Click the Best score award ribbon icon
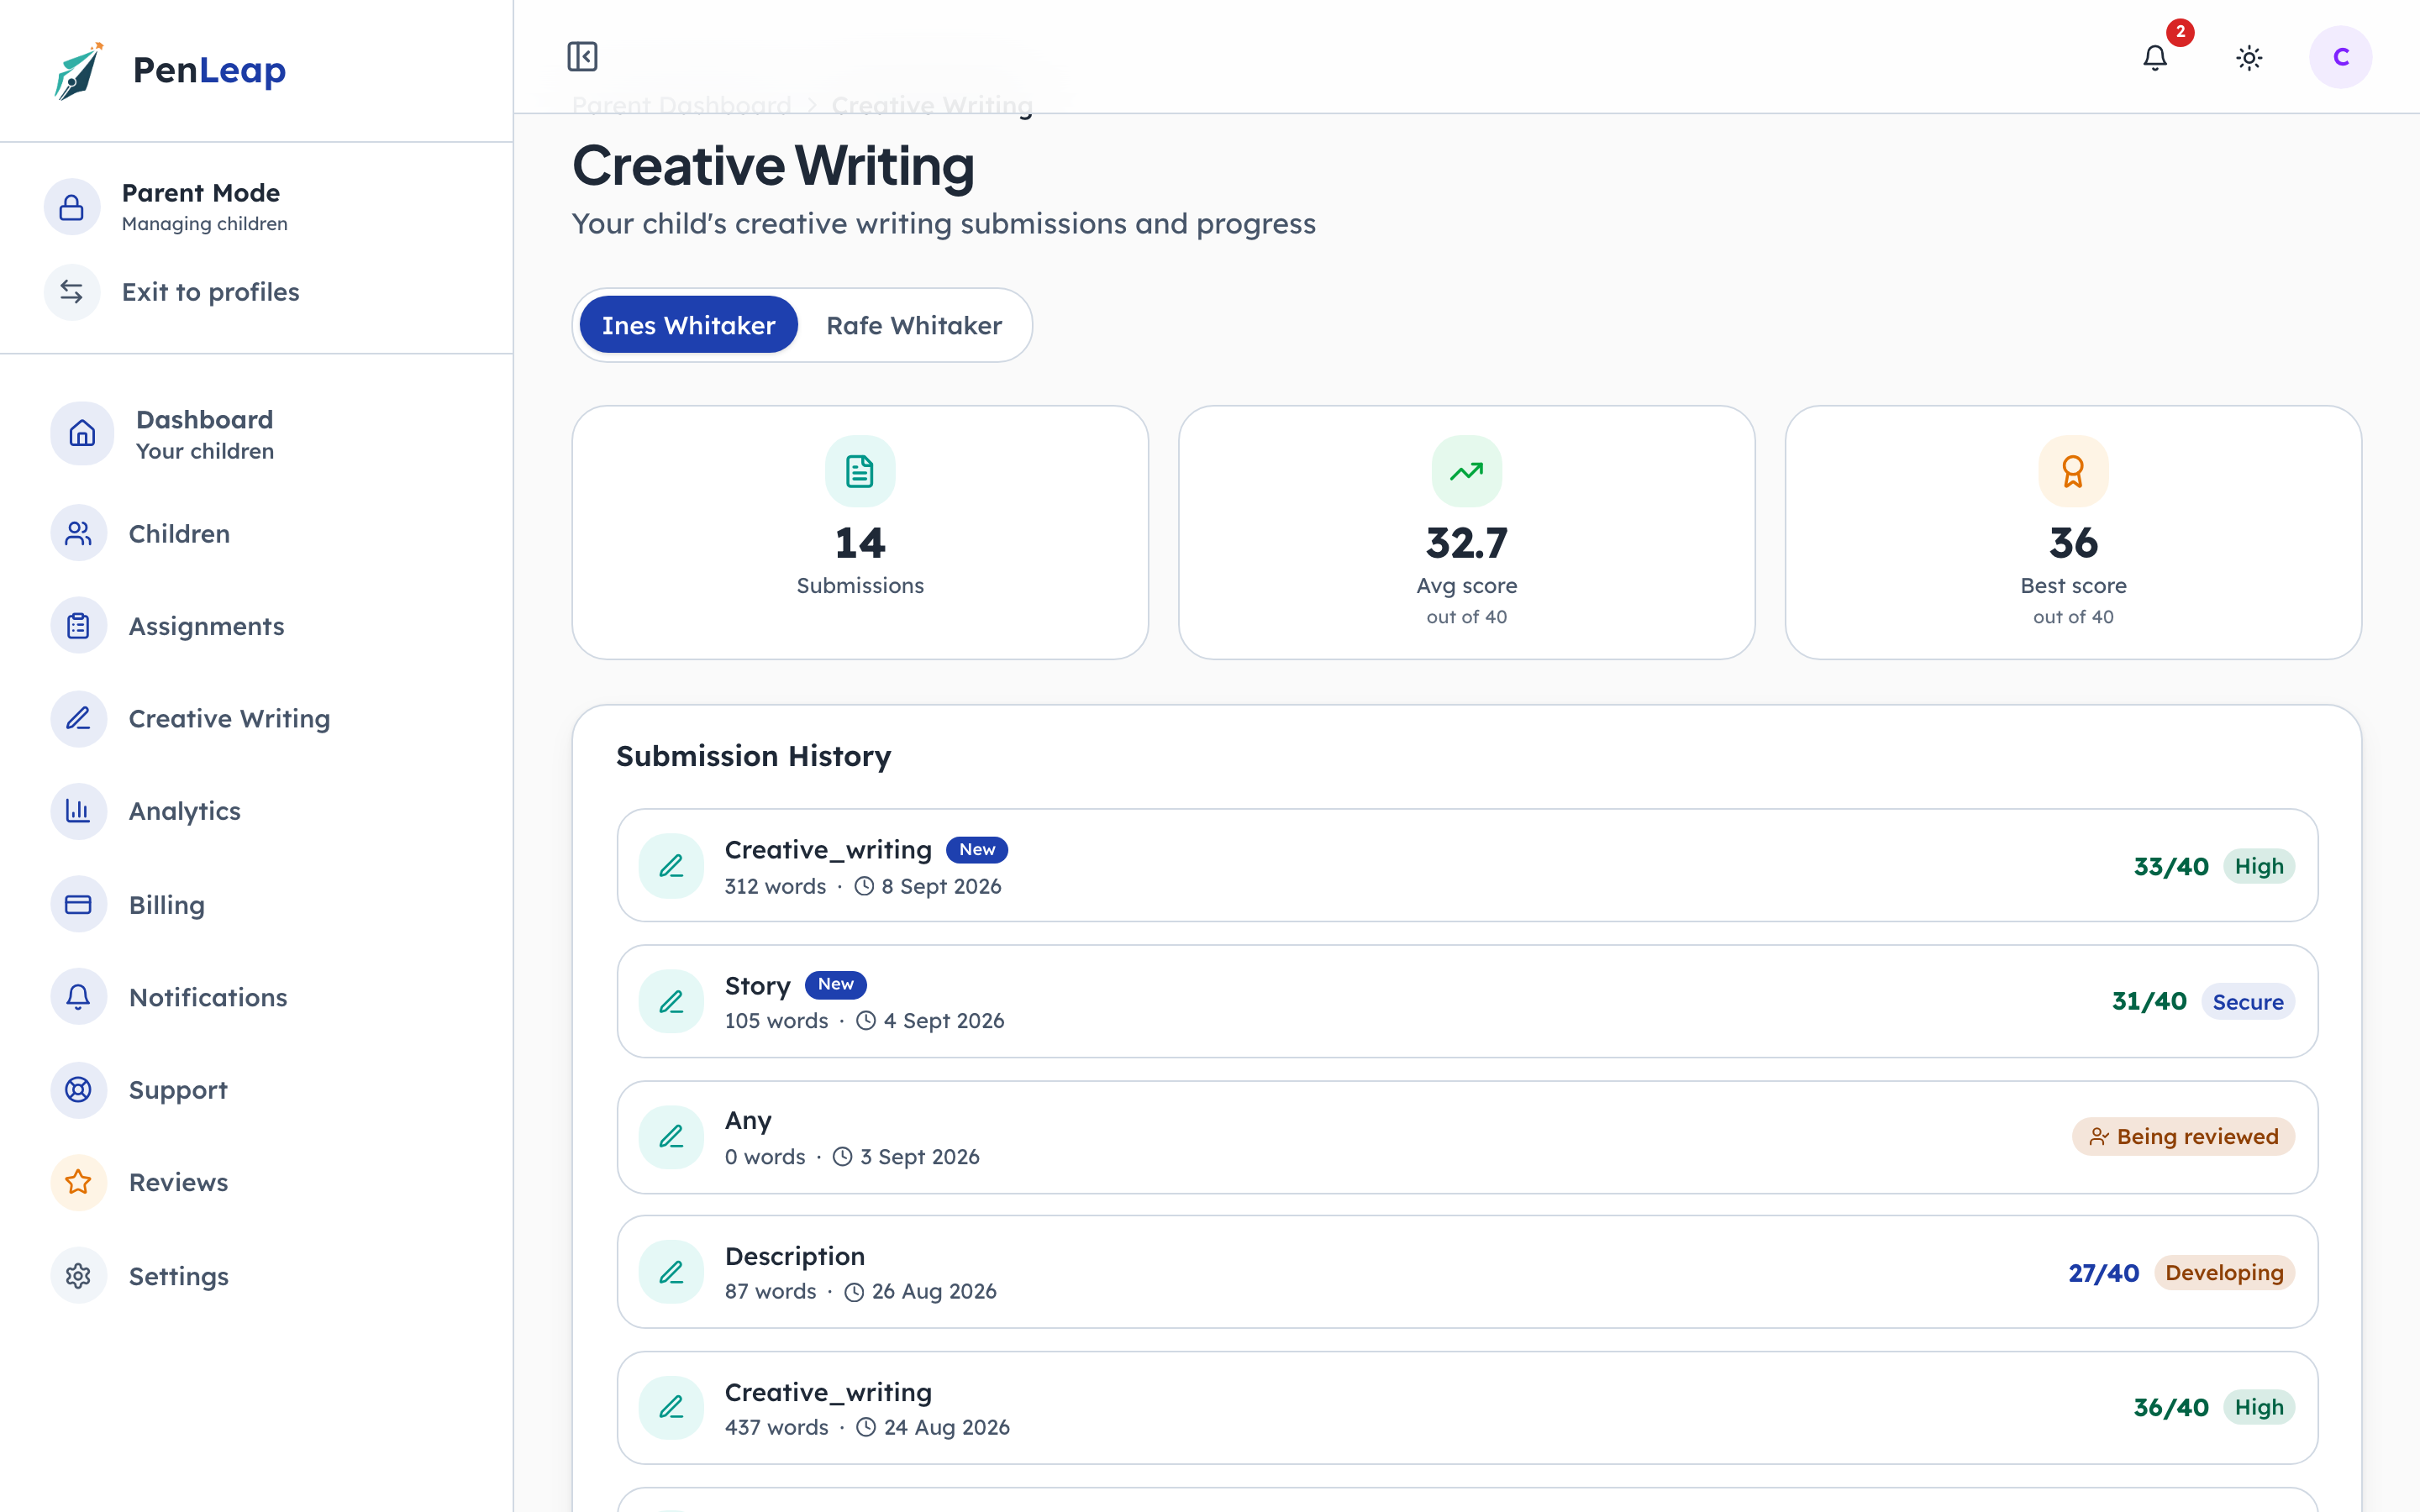The height and width of the screenshot is (1512, 2420). 2073,471
